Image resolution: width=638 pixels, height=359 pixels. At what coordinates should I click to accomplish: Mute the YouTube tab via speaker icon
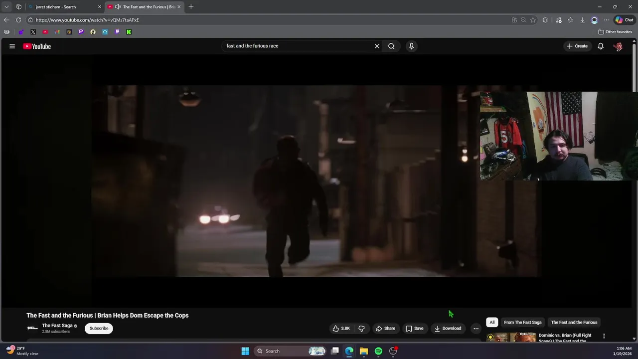118,7
